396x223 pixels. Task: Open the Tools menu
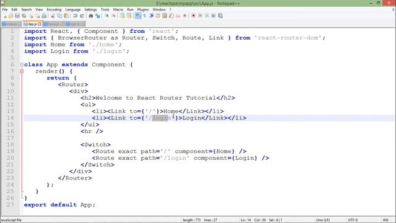pos(105,9)
